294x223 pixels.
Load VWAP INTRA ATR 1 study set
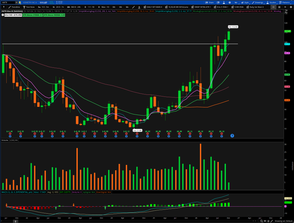click(201, 7)
